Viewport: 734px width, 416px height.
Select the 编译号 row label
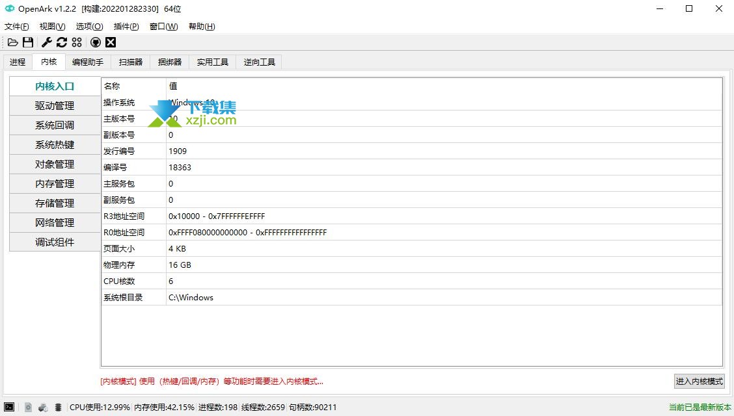tap(115, 167)
